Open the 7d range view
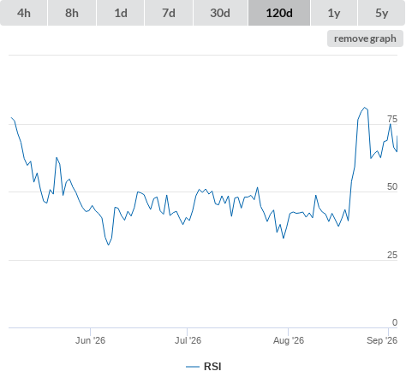 (169, 13)
